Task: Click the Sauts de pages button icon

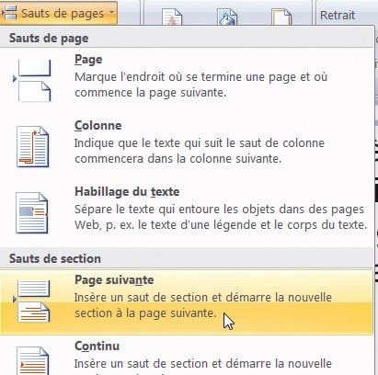Action: coord(9,13)
